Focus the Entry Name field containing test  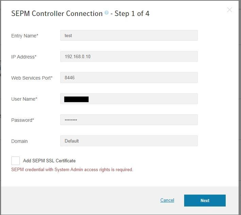(x=129, y=35)
